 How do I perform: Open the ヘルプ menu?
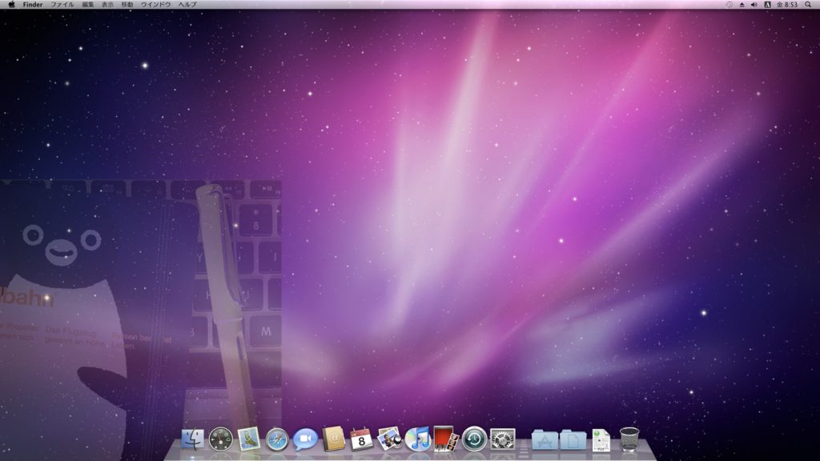(x=187, y=4)
